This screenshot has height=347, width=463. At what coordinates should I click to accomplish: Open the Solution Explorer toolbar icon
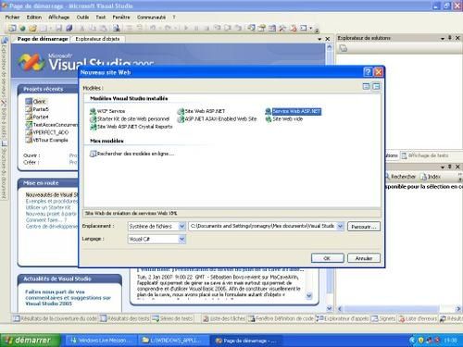pyautogui.click(x=252, y=28)
